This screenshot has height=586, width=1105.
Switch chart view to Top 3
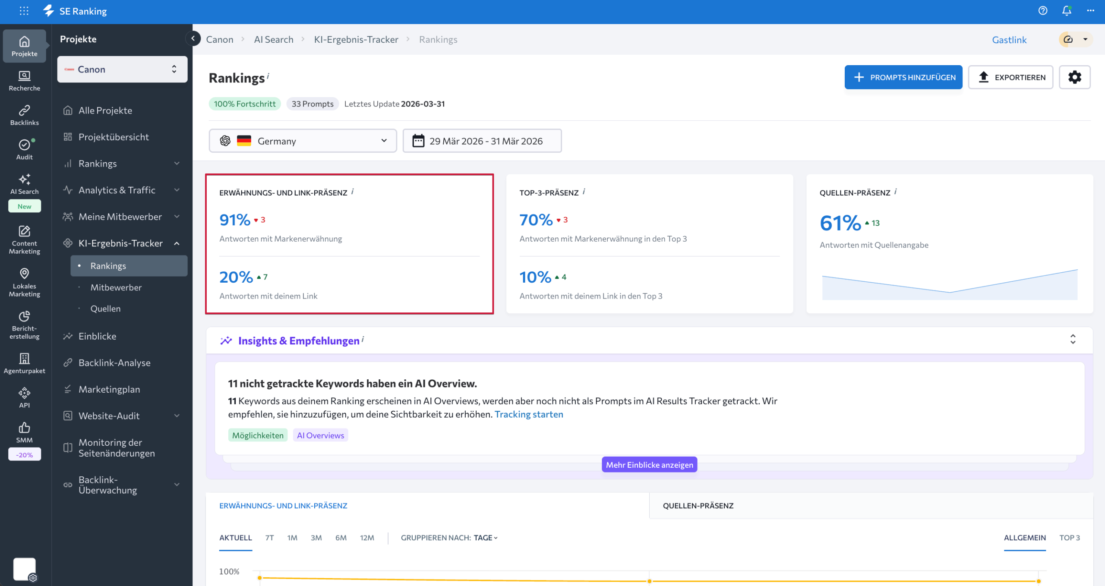pyautogui.click(x=1069, y=538)
